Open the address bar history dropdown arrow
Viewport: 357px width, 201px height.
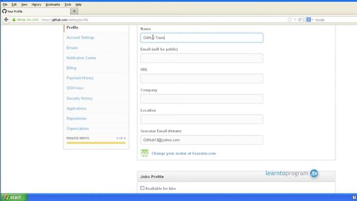click(x=295, y=20)
